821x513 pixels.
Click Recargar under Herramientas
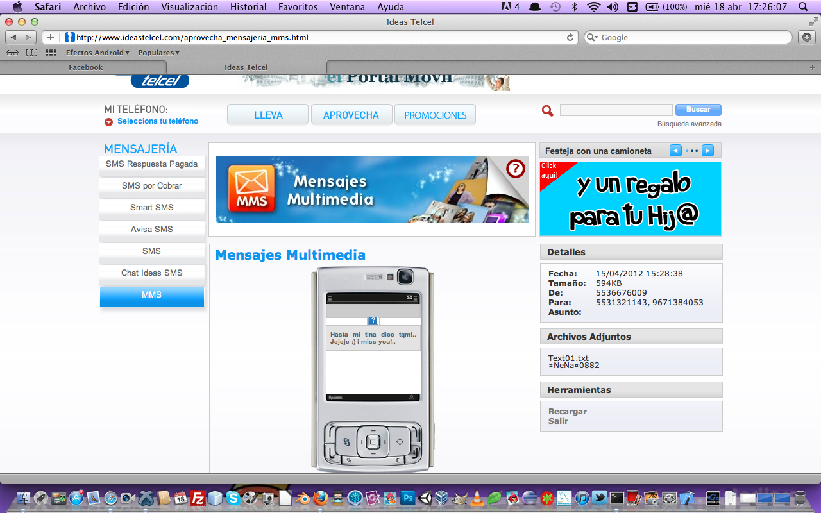click(568, 412)
